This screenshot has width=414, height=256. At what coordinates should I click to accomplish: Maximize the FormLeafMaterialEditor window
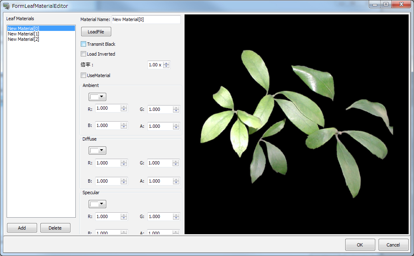[x=386, y=4]
